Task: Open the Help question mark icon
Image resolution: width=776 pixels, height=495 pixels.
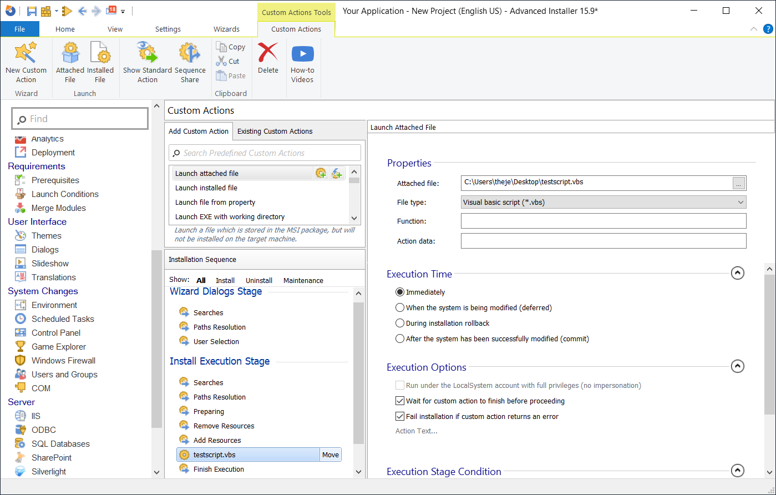Action: 768,29
